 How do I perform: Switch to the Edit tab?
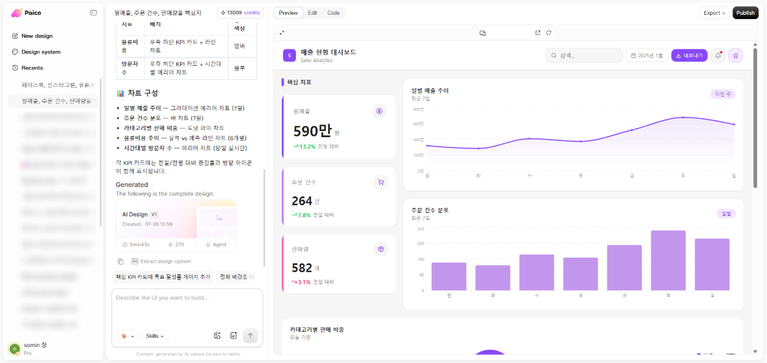coord(313,13)
